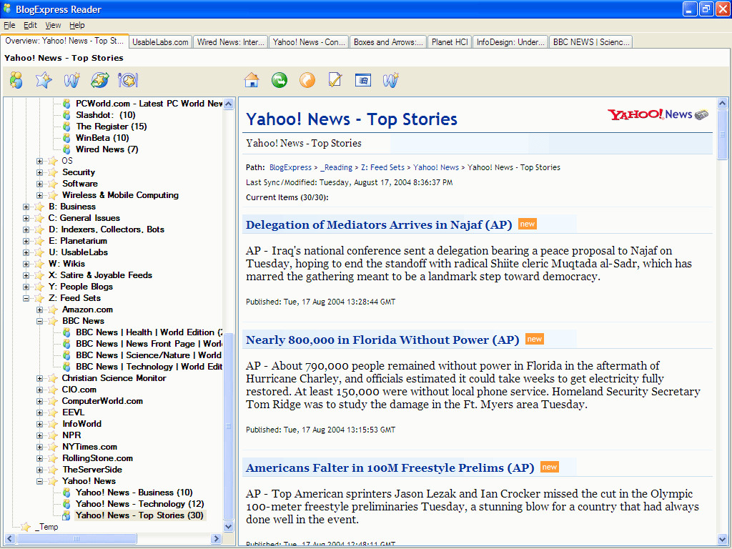Select PCWorld.com - Latest PC World News feed
This screenshot has width=732, height=549.
149,104
